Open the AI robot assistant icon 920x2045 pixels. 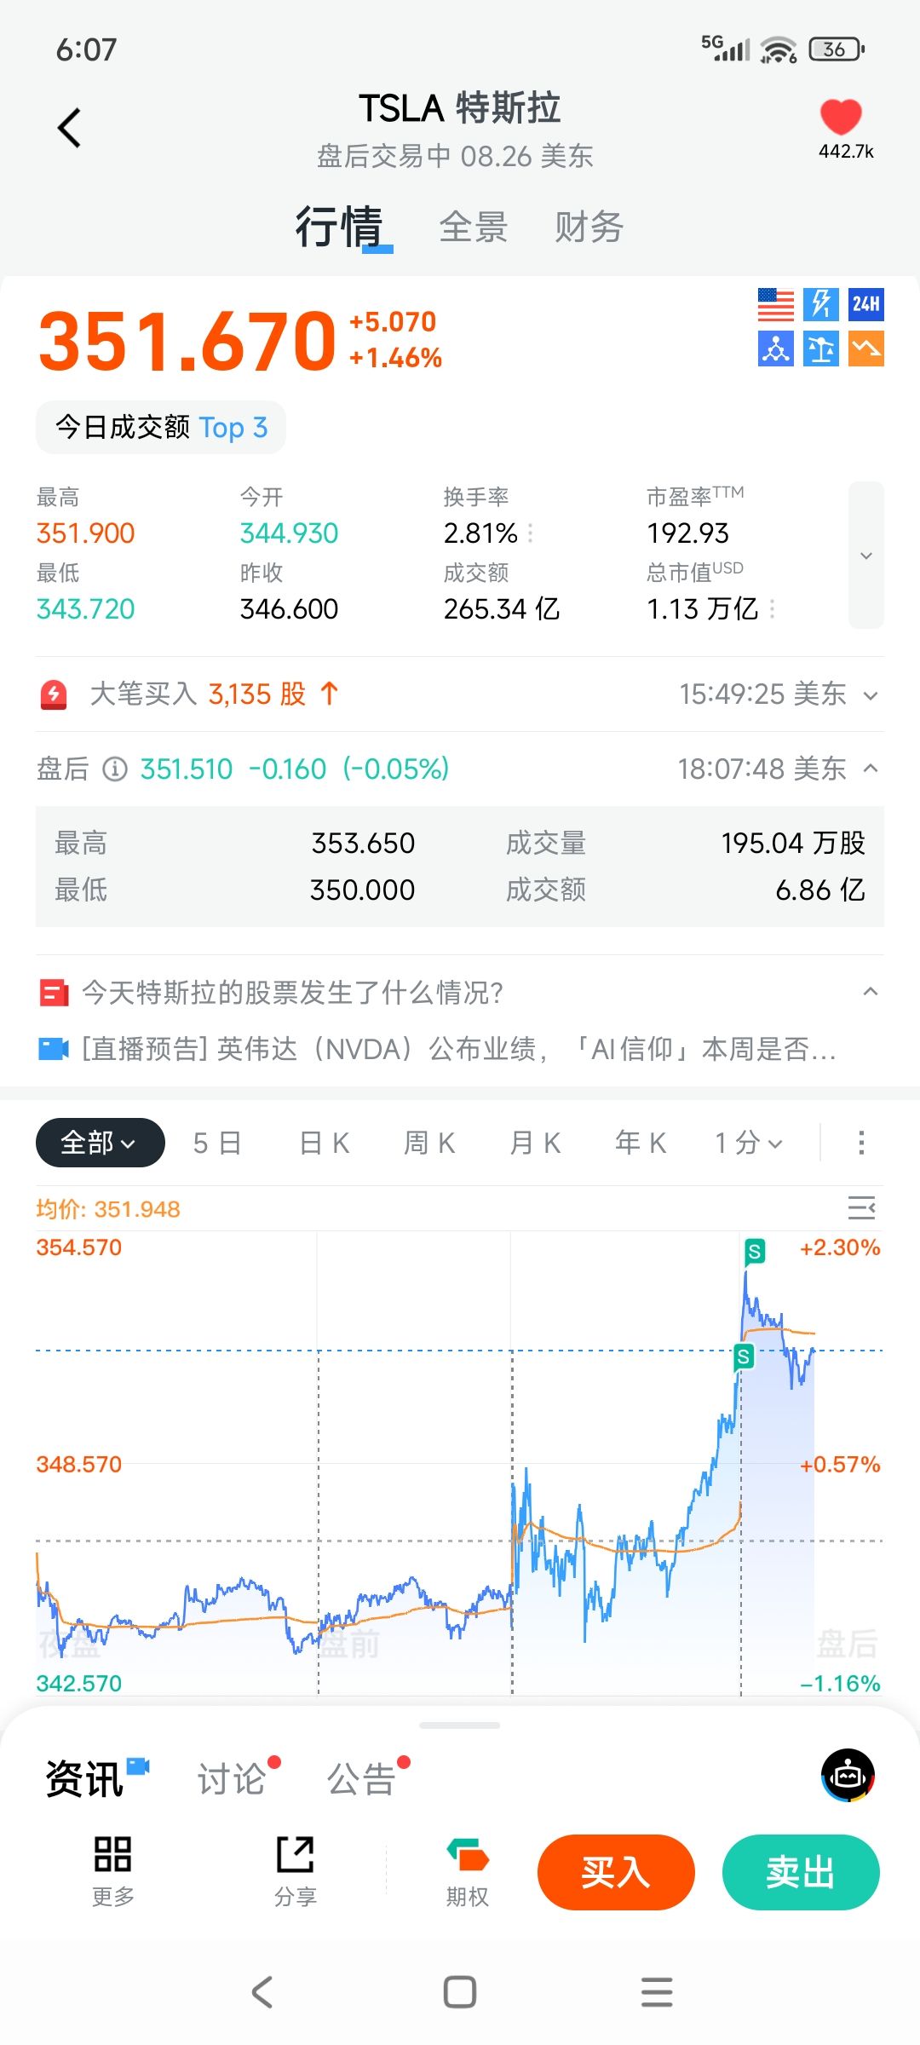click(x=848, y=1776)
